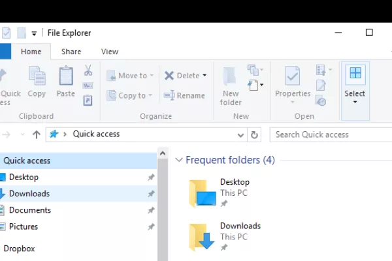Image resolution: width=392 pixels, height=261 pixels.
Task: Open the Delete dropdown arrow
Action: coord(204,76)
